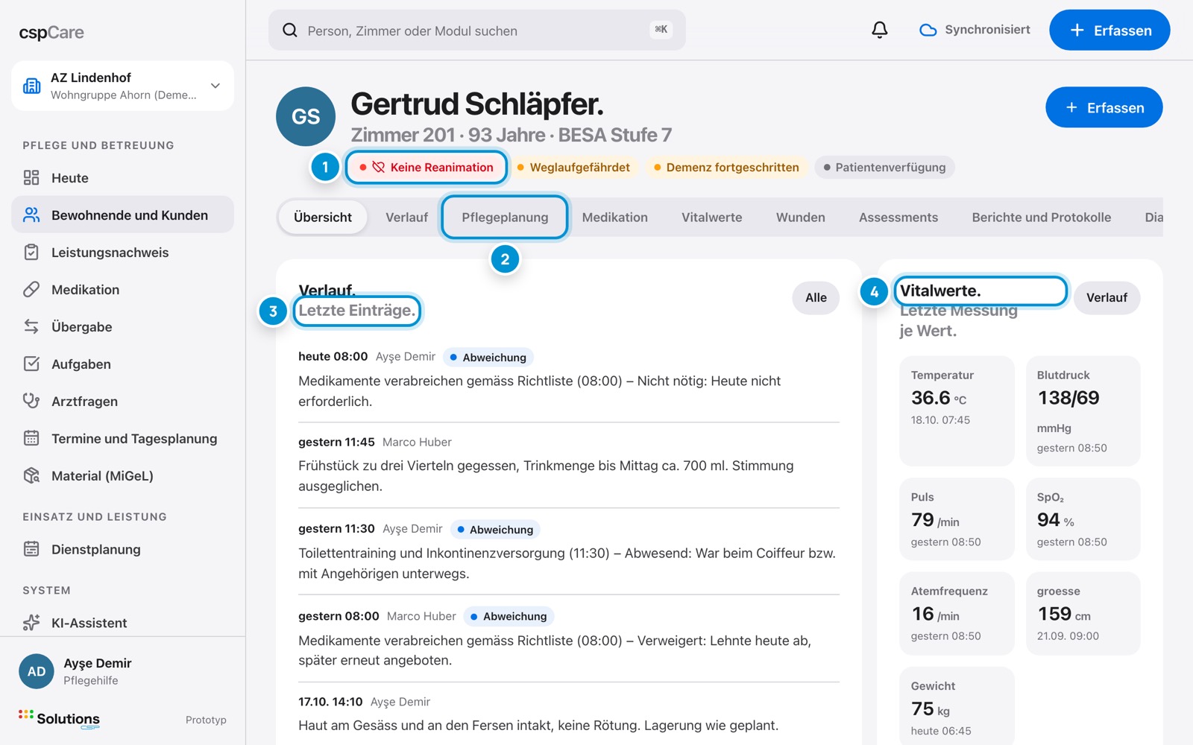Viewport: 1193px width, 745px height.
Task: Click the Abweichung badge on heute 08:00 entry
Action: pos(488,357)
